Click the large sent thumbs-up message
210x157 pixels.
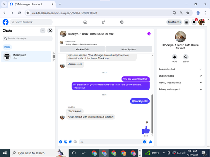pos(146,130)
